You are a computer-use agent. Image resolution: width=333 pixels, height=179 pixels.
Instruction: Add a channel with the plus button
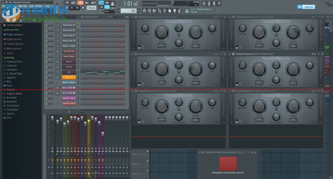point(69,112)
